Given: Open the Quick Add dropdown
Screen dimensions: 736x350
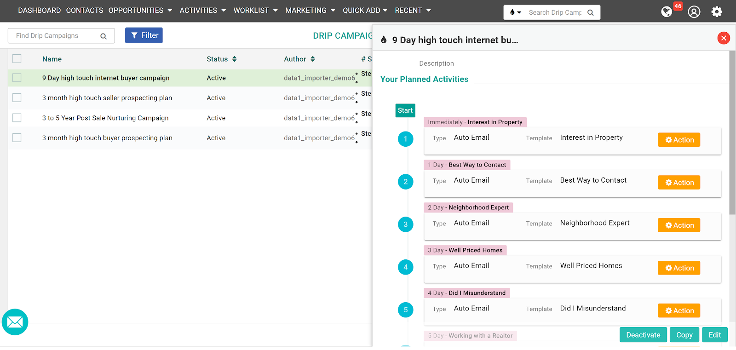Looking at the screenshot, I should tap(365, 10).
